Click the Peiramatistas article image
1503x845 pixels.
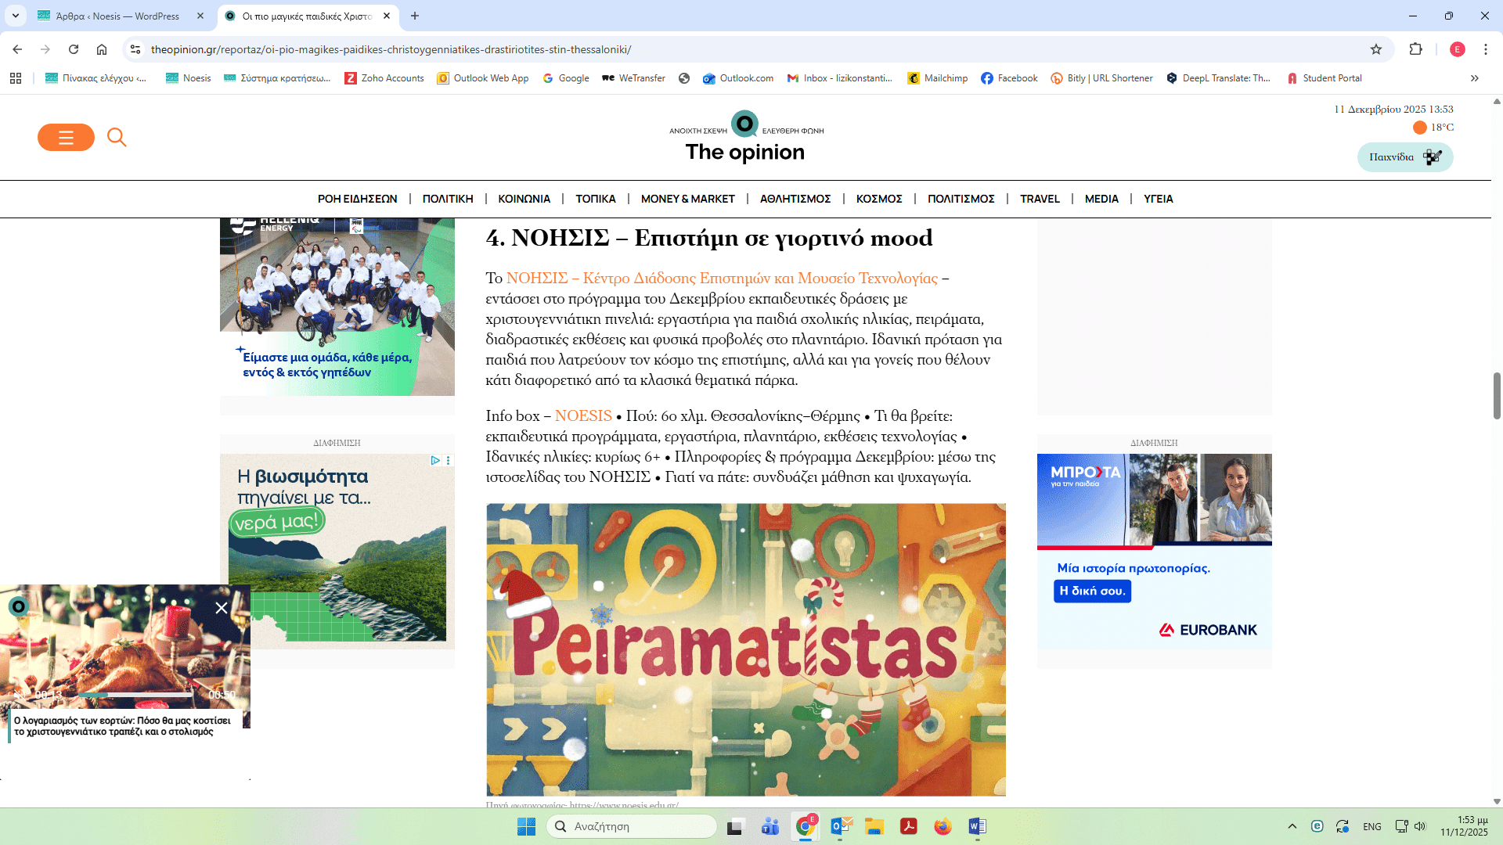[745, 649]
